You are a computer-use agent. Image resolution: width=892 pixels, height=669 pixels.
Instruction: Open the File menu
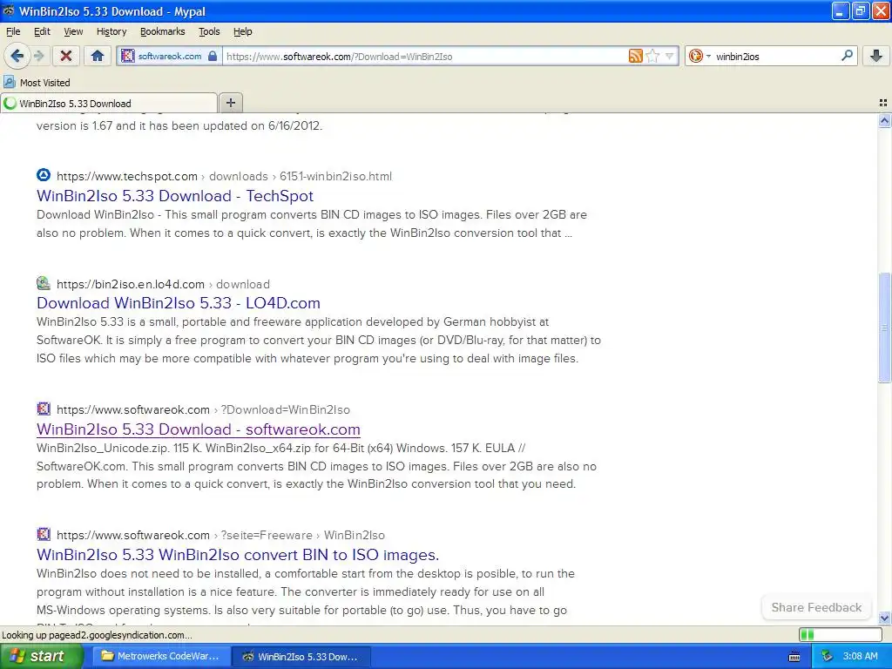tap(13, 32)
